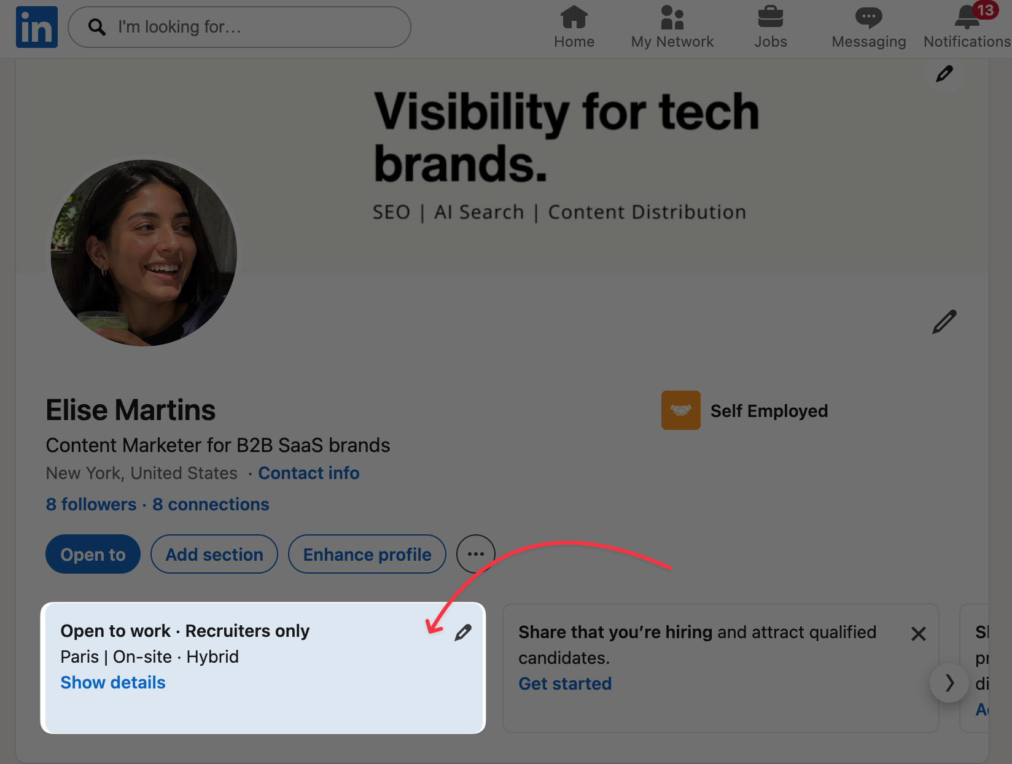
Task: View the 8 followers link
Action: [91, 504]
